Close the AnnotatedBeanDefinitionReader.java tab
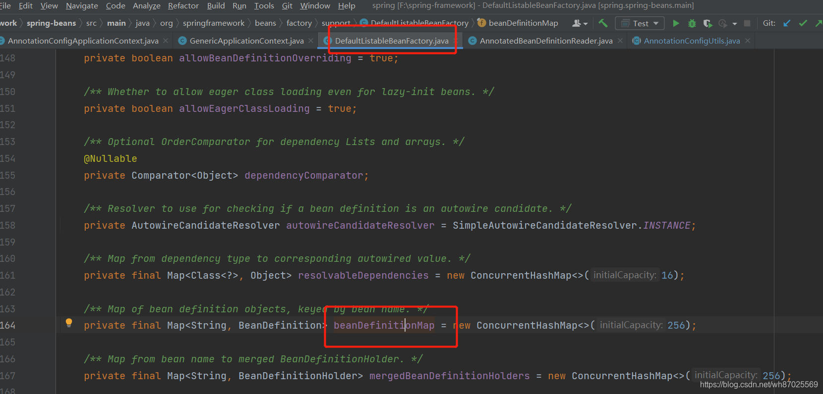823x394 pixels. (620, 41)
